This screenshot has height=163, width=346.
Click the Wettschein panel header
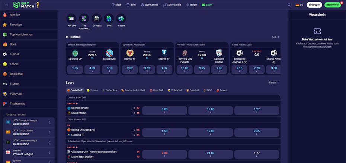click(317, 15)
